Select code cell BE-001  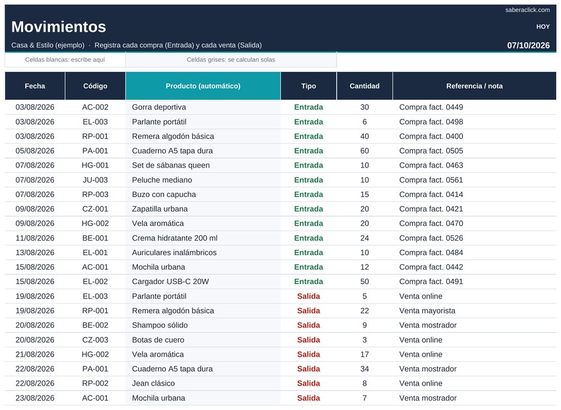pyautogui.click(x=95, y=238)
